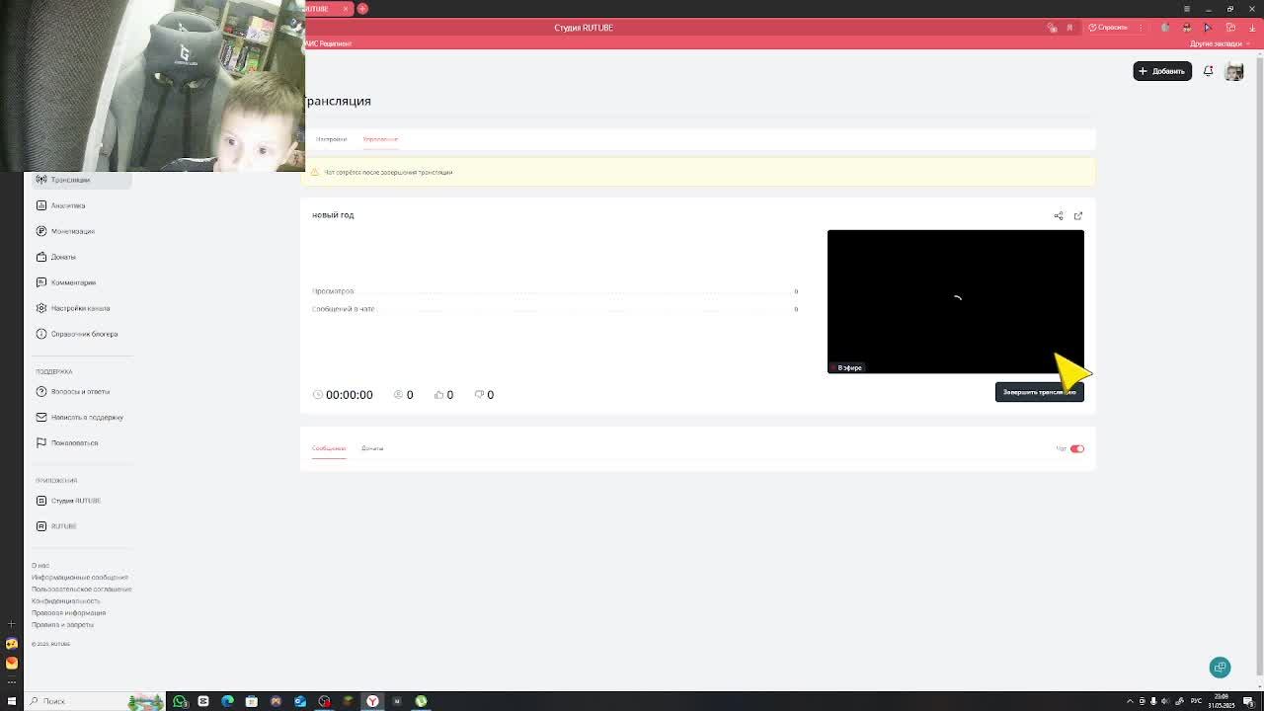Click the Спросить button in browser toolbar

[x=1108, y=28]
